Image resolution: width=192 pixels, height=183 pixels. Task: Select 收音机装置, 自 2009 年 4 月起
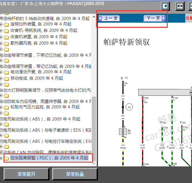pos(39,37)
